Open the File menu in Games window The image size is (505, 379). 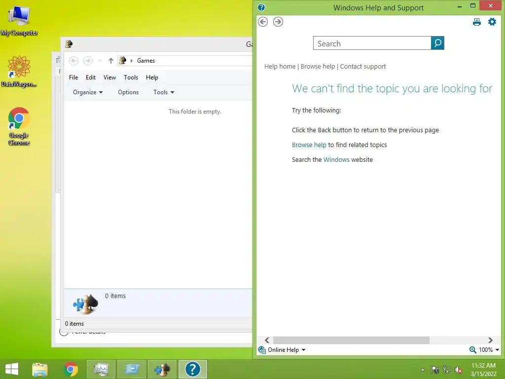[x=73, y=77]
